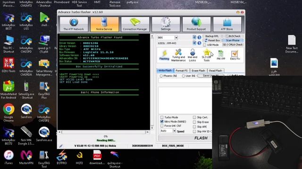Click the Reset Box button

coord(212,40)
